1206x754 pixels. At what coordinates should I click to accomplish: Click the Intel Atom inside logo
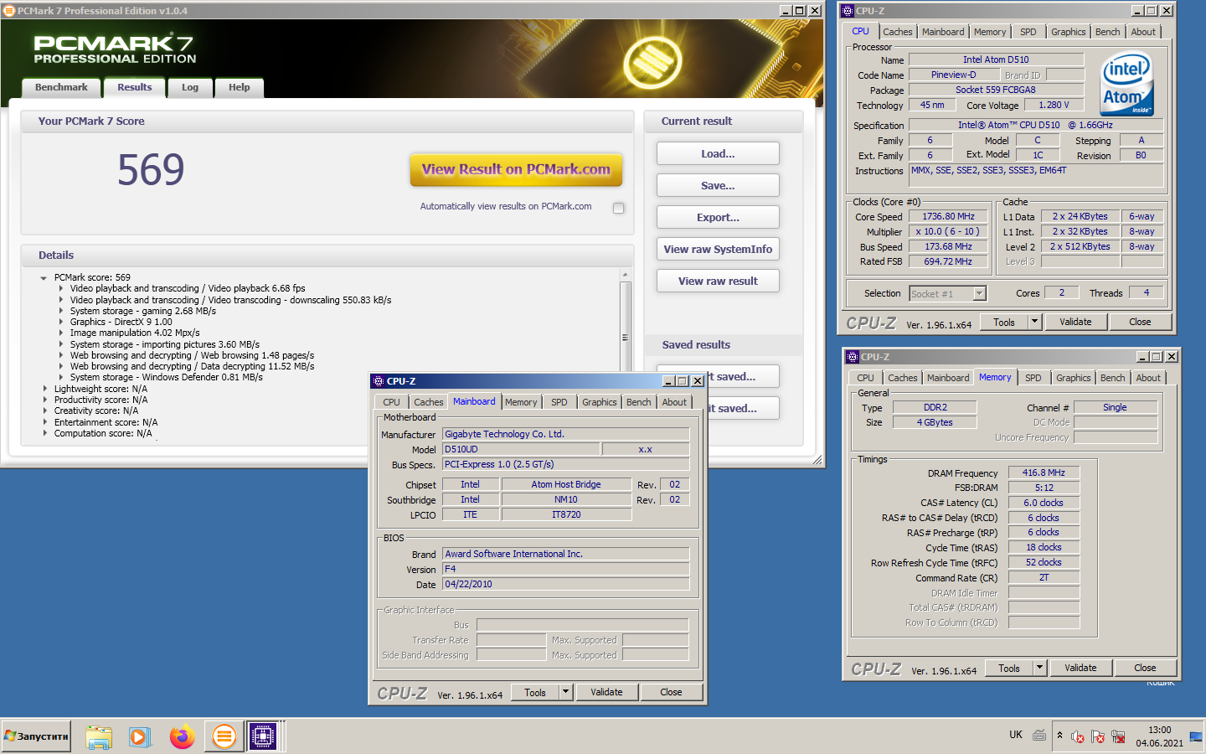pyautogui.click(x=1127, y=84)
